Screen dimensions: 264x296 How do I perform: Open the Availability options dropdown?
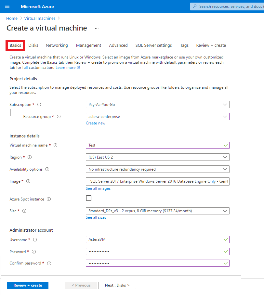(157, 169)
